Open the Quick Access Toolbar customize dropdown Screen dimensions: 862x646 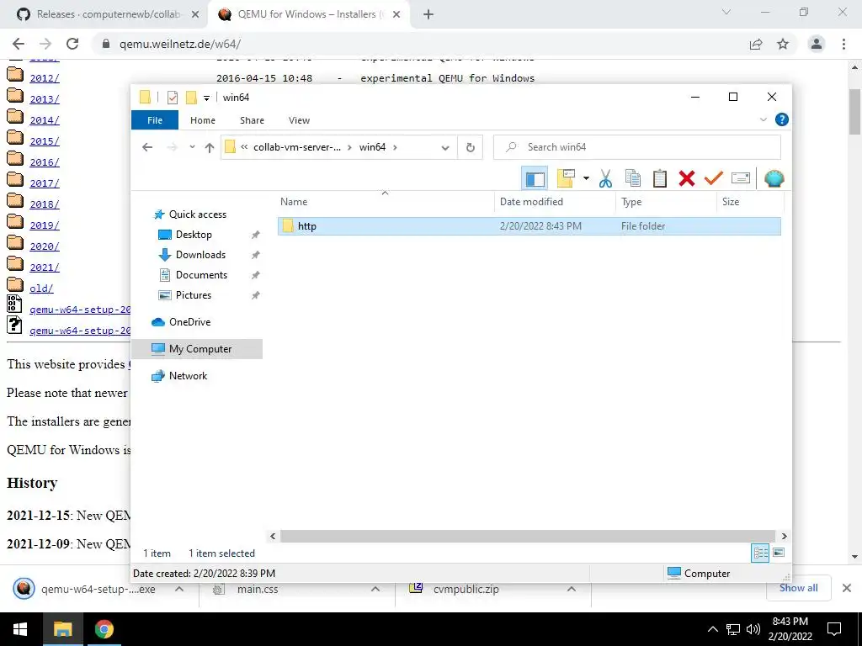[206, 98]
